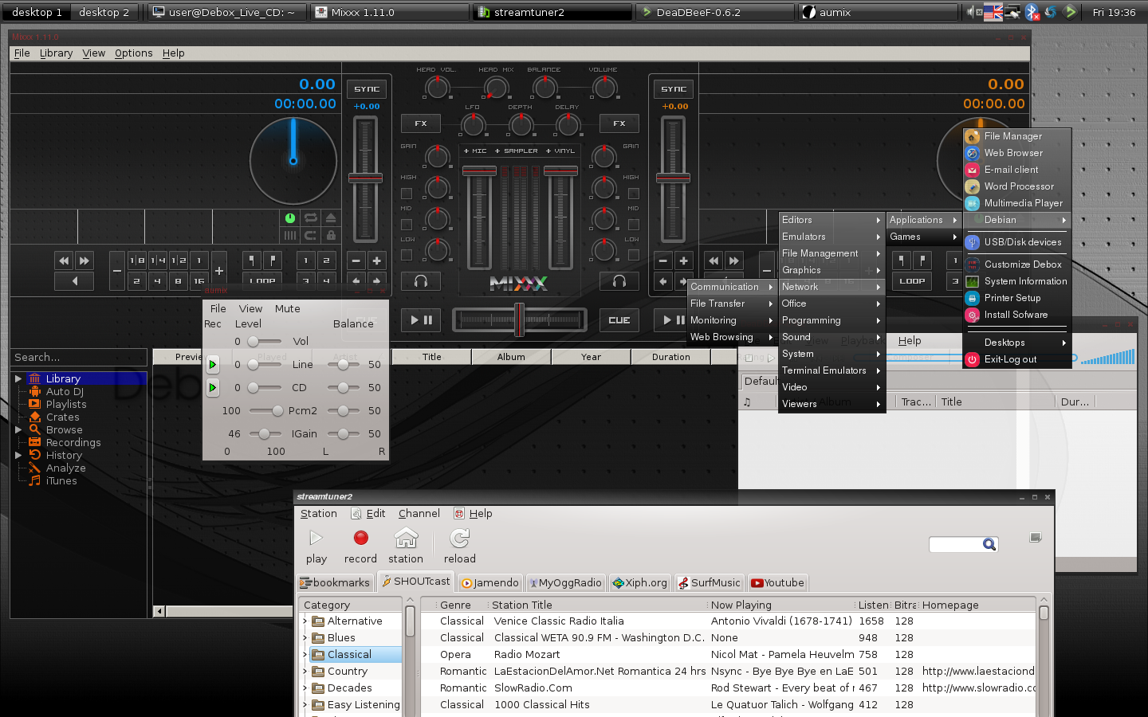Expand the Library tree node

tap(18, 379)
